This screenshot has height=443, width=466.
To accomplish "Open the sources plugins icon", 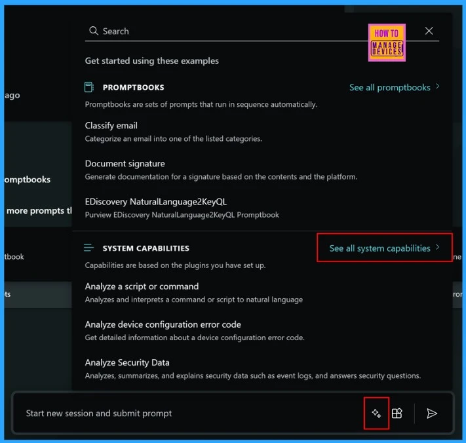I will (397, 414).
